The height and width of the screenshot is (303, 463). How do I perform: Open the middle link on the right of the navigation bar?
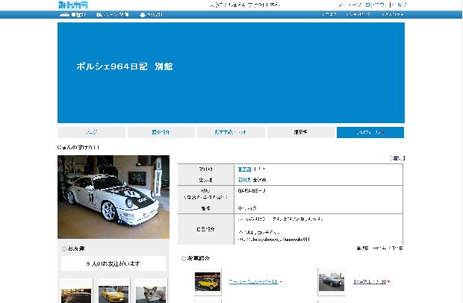click(x=358, y=14)
